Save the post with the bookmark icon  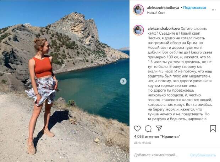(x=213, y=128)
